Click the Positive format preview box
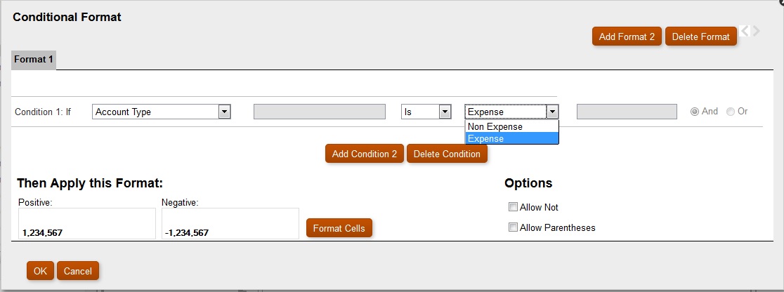This screenshot has height=292, width=784. [86, 224]
